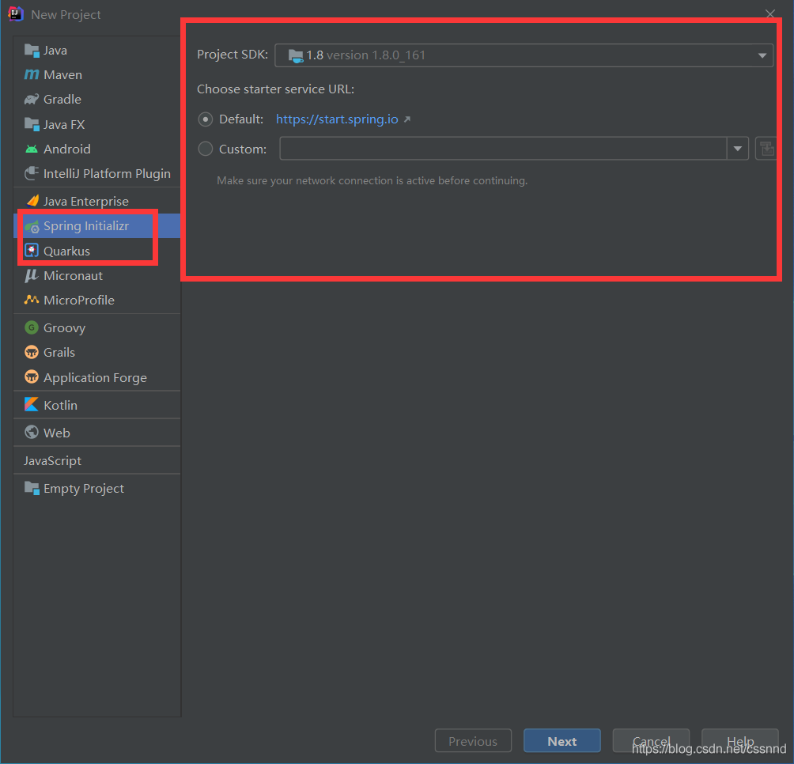The height and width of the screenshot is (764, 794).
Task: Click the Cancel button
Action: click(651, 741)
